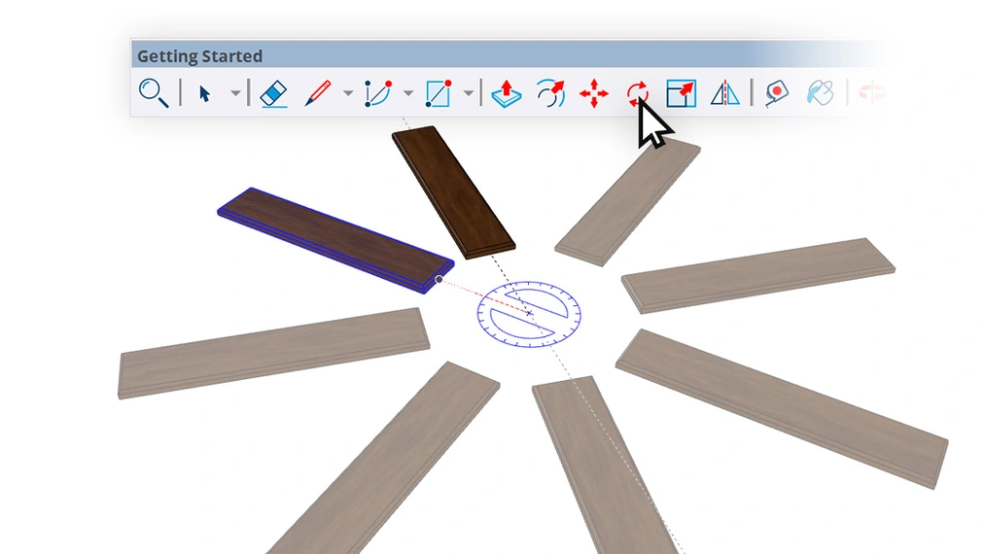985x554 pixels.
Task: Choose the Paint Bucket tool
Action: [820, 93]
